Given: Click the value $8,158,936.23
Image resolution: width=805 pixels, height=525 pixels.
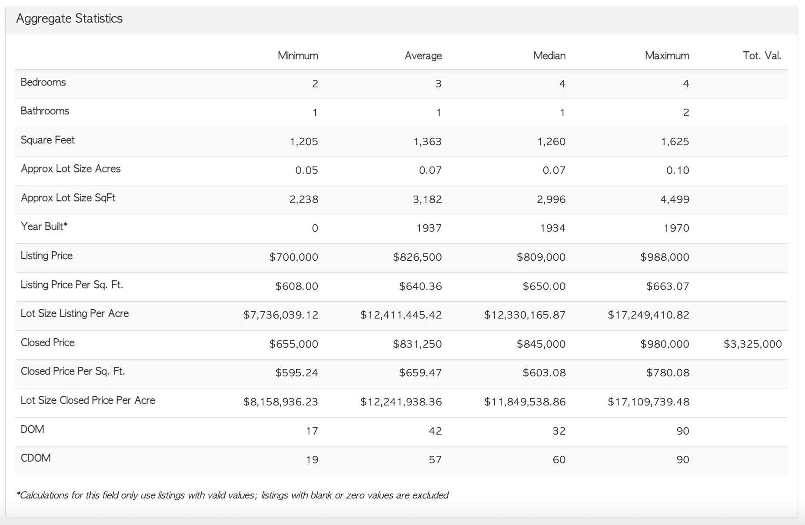Looking at the screenshot, I should pyautogui.click(x=281, y=402).
